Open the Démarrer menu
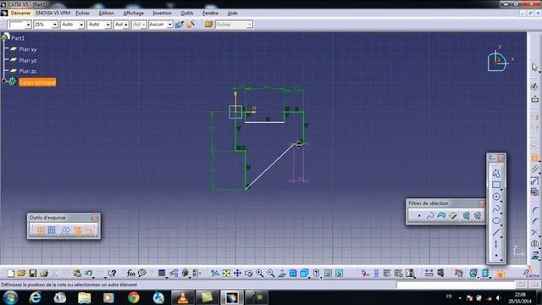The height and width of the screenshot is (305, 542). [x=20, y=14]
